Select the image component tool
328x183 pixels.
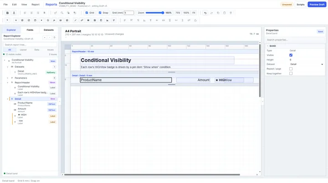click(61, 20)
